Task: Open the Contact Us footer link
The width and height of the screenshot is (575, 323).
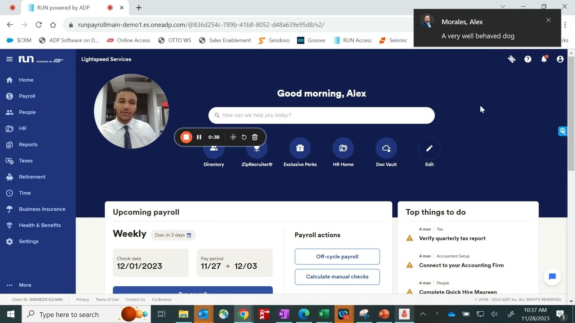Action: 135,300
